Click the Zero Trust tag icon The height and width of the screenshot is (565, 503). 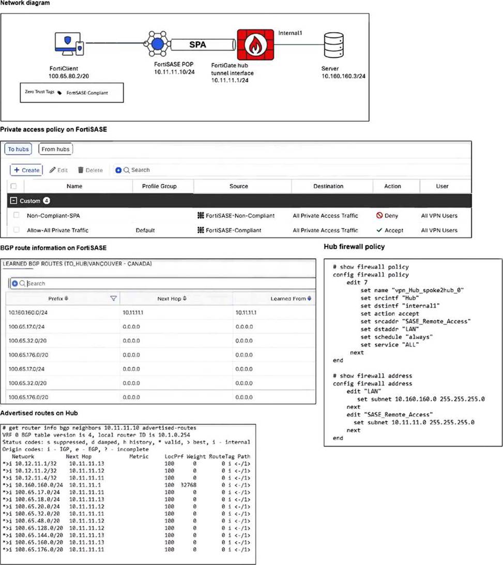pyautogui.click(x=59, y=93)
